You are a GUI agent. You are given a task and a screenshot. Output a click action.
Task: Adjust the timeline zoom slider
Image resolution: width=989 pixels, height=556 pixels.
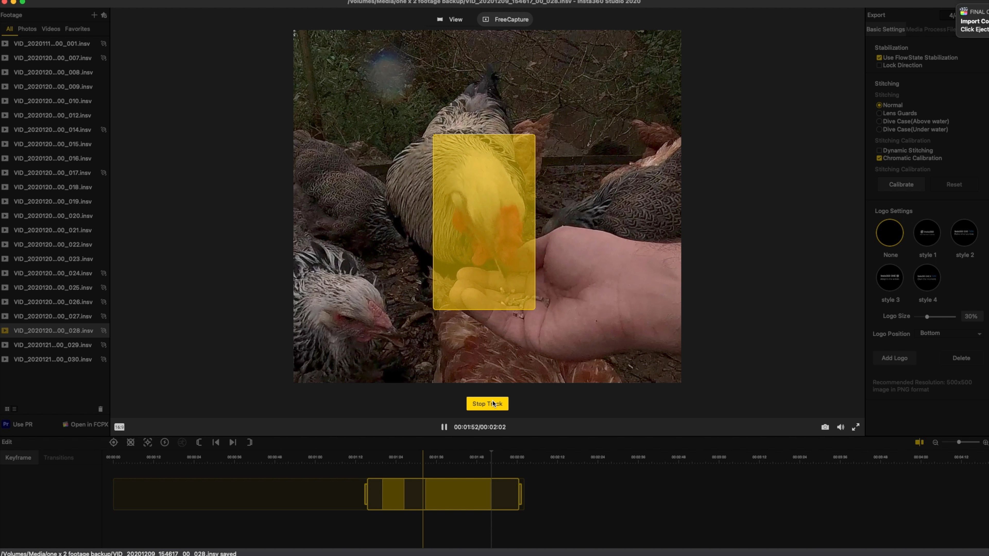(x=959, y=442)
